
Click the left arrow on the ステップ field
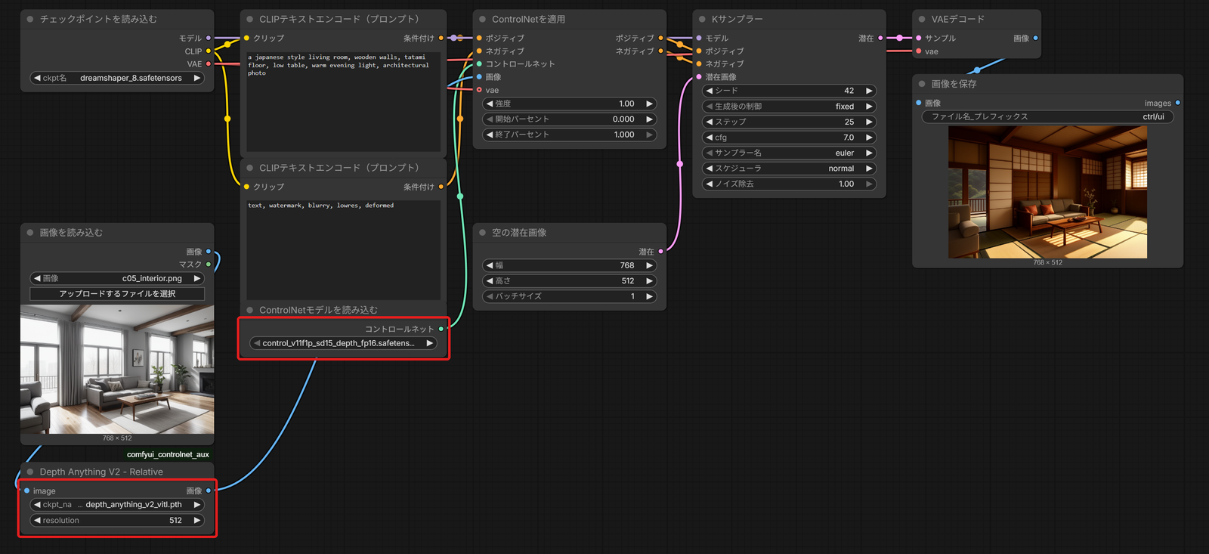click(709, 122)
